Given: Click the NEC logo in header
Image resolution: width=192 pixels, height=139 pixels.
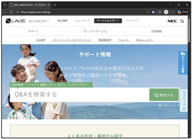Looking at the screenshot, I should (x=172, y=21).
